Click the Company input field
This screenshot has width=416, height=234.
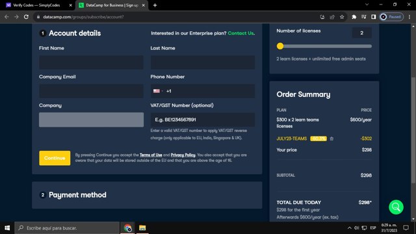pos(91,120)
